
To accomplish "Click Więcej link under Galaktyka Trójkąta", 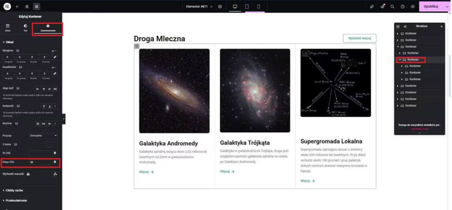I will (227, 171).
